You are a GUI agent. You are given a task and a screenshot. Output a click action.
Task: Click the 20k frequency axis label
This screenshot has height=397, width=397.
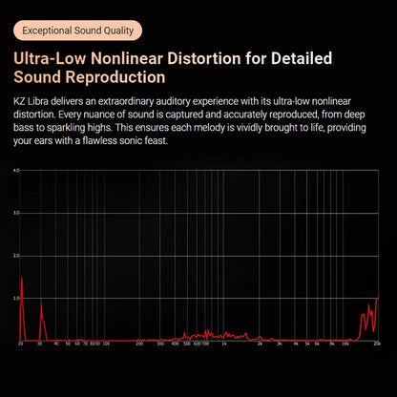tap(377, 344)
